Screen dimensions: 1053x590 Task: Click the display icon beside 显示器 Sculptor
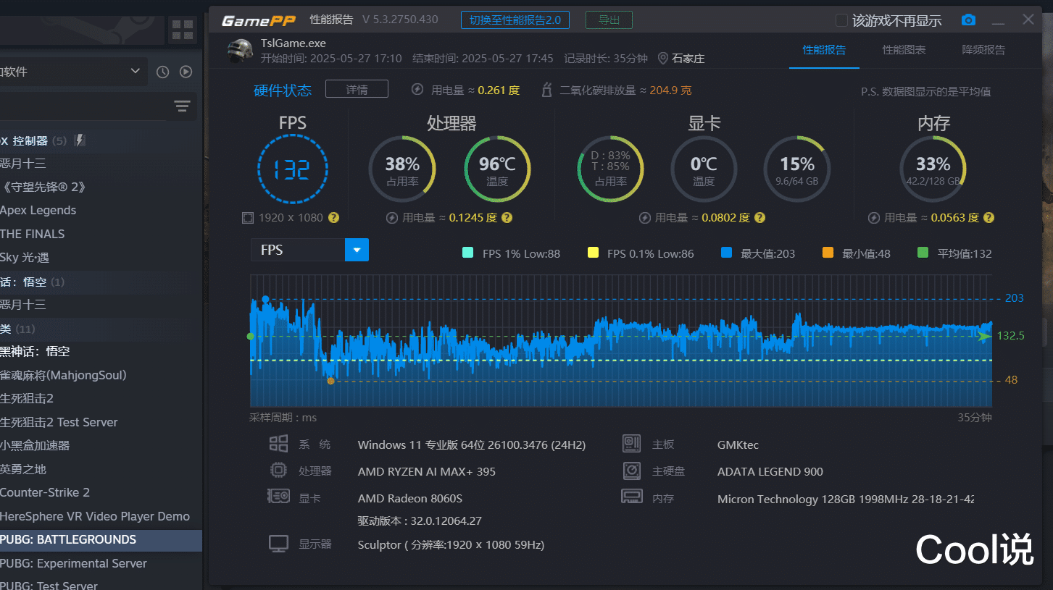[278, 543]
